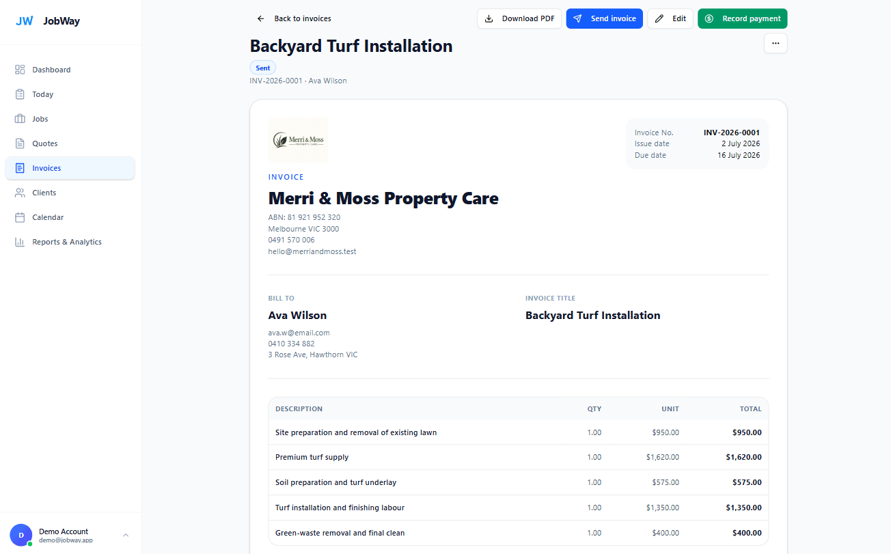Click the TOTAL column header
The height and width of the screenshot is (554, 891).
point(750,409)
